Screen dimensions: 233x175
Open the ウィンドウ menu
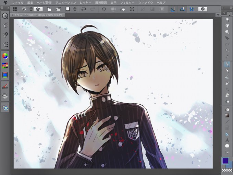[146, 3]
